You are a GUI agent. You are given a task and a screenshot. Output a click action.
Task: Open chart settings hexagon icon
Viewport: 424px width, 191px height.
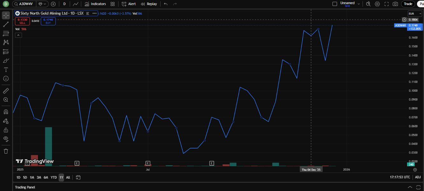[x=377, y=4]
